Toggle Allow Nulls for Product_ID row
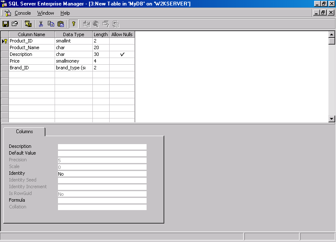The height and width of the screenshot is (242, 336). pyautogui.click(x=122, y=41)
